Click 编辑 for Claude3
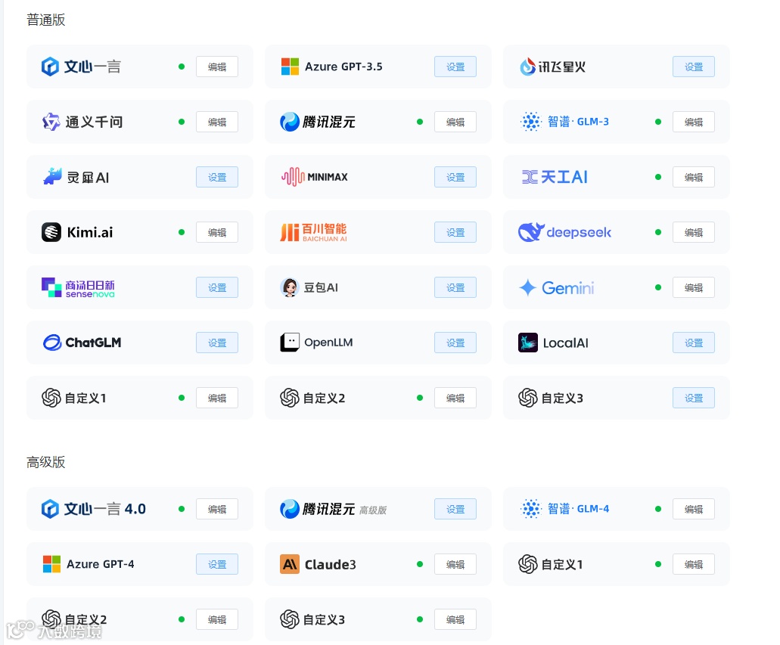Image resolution: width=780 pixels, height=645 pixels. tap(455, 564)
